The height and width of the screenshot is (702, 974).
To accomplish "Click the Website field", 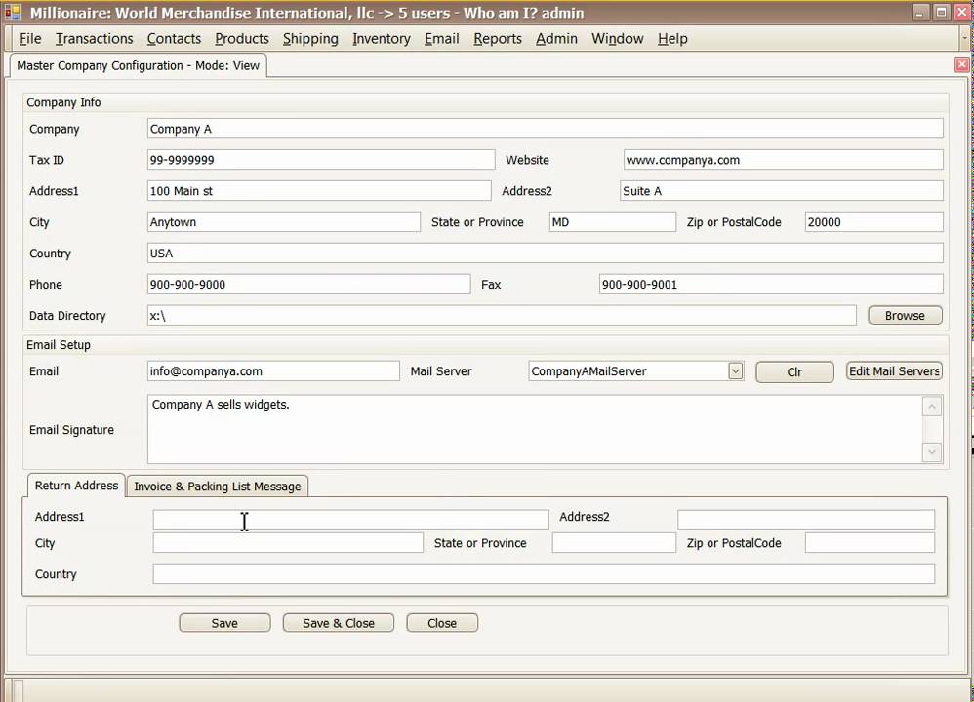I will 783,160.
